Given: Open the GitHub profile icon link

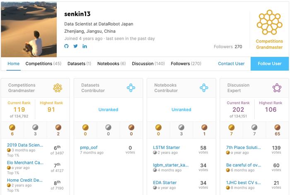Looking at the screenshot, I should coord(66,46).
